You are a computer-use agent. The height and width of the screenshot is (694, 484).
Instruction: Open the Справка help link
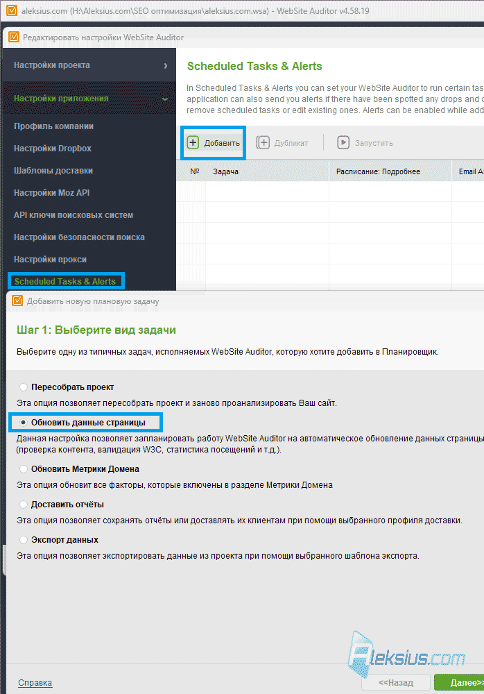[x=35, y=682]
